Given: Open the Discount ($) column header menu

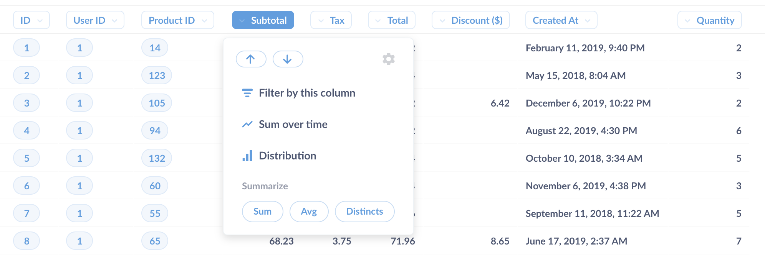Looking at the screenshot, I should (x=470, y=20).
